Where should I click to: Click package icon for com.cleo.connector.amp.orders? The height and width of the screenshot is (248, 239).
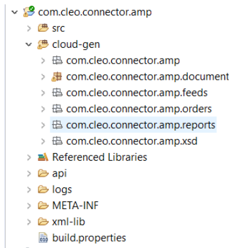(58, 109)
